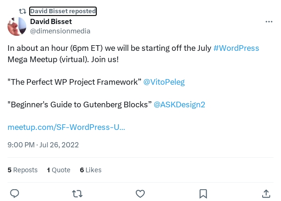Repost this tweet using the repost icon
This screenshot has height=201, width=281.
pos(77,194)
